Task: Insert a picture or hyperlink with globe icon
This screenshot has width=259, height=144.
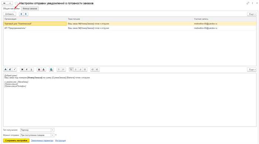Action: tap(51, 70)
